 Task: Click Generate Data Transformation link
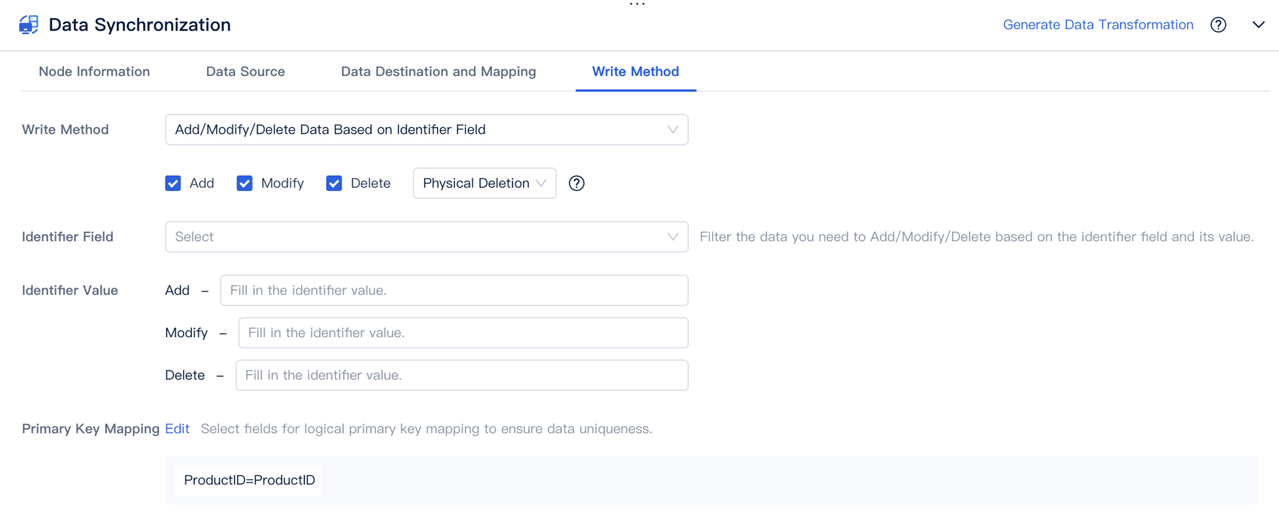point(1098,25)
